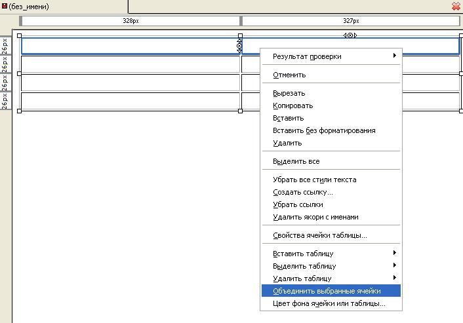463x323 pixels.
Task: Select Убрать все стили текста
Action: [331, 180]
